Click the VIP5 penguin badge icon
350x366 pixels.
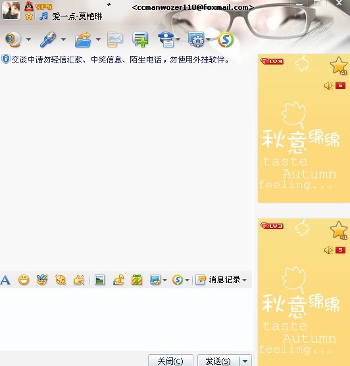[29, 7]
